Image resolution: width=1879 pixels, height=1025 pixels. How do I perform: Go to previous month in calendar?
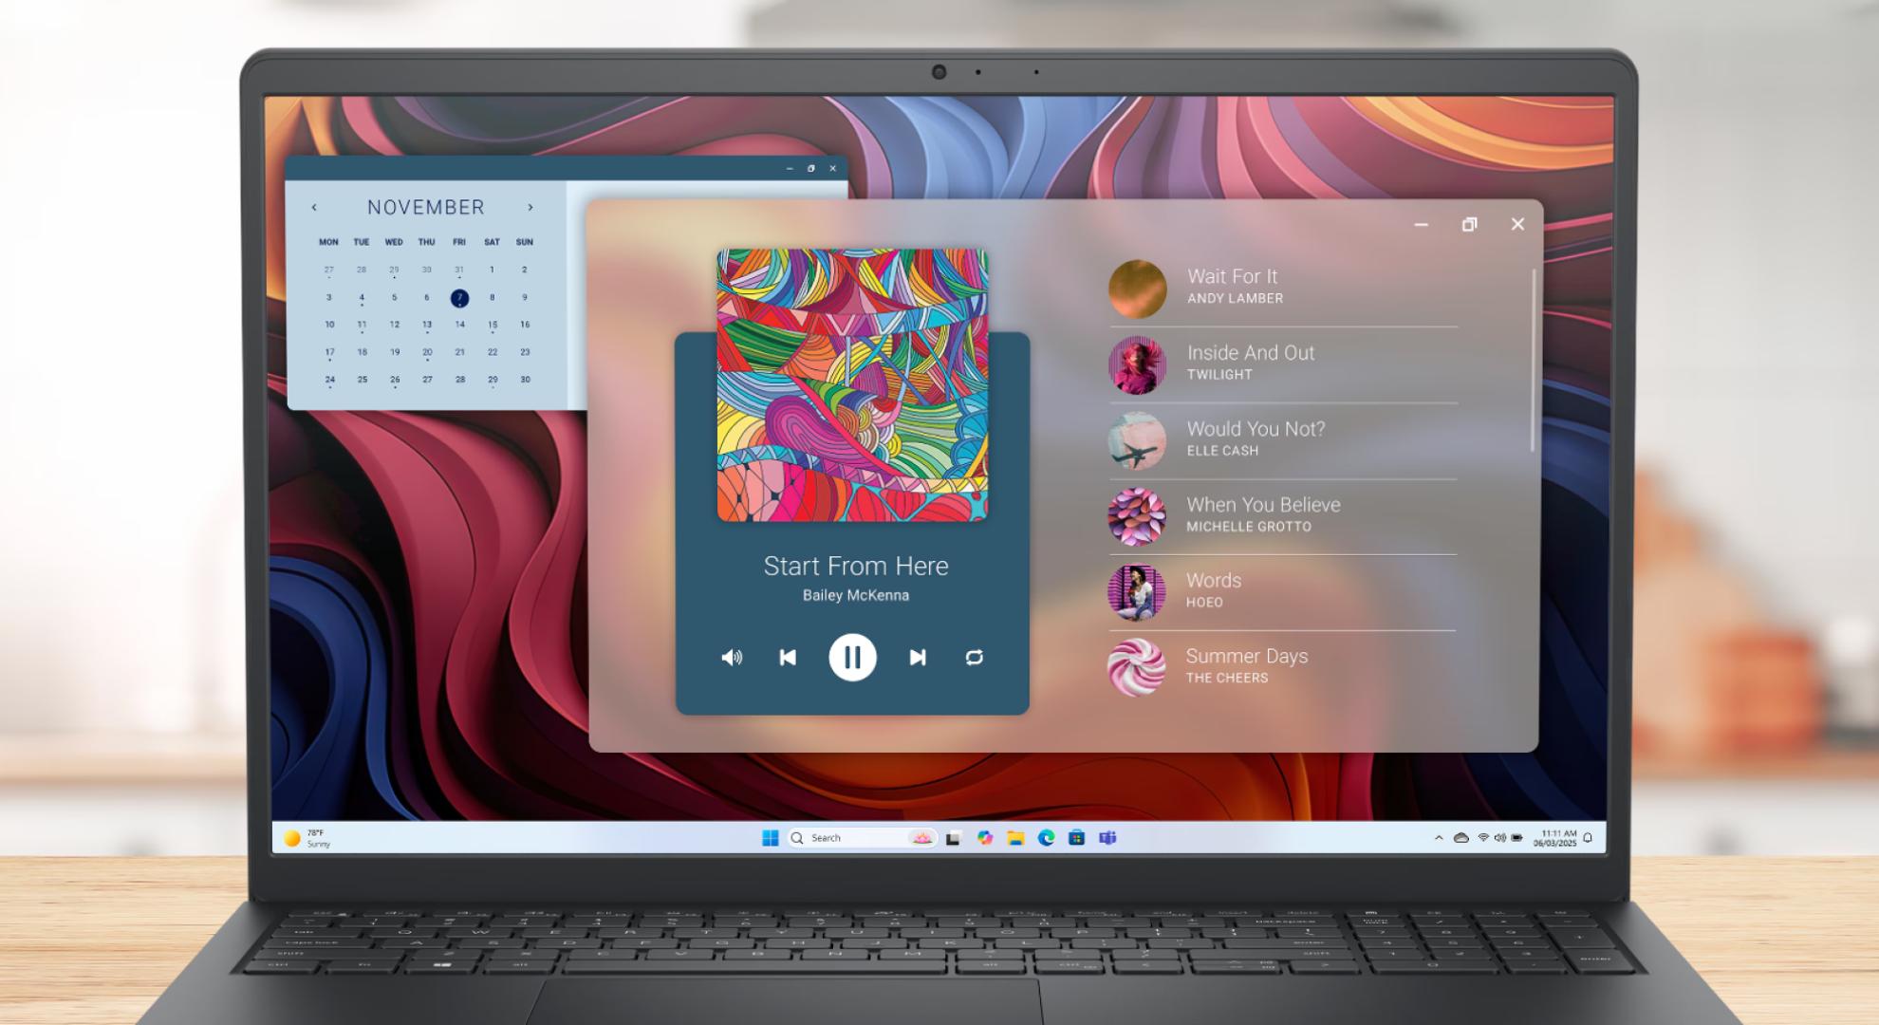pyautogui.click(x=314, y=207)
